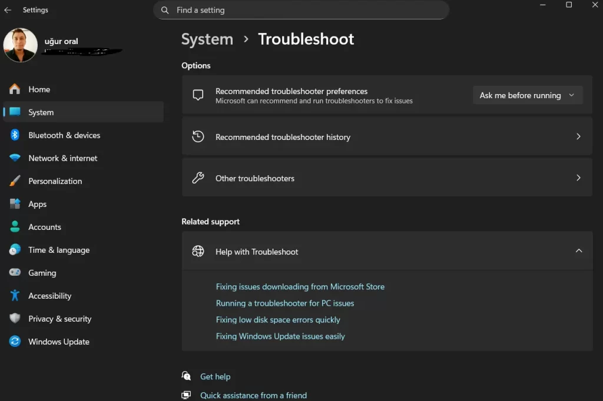Select the Other troubleshooters wrench icon
Image resolution: width=603 pixels, height=401 pixels.
coord(198,178)
